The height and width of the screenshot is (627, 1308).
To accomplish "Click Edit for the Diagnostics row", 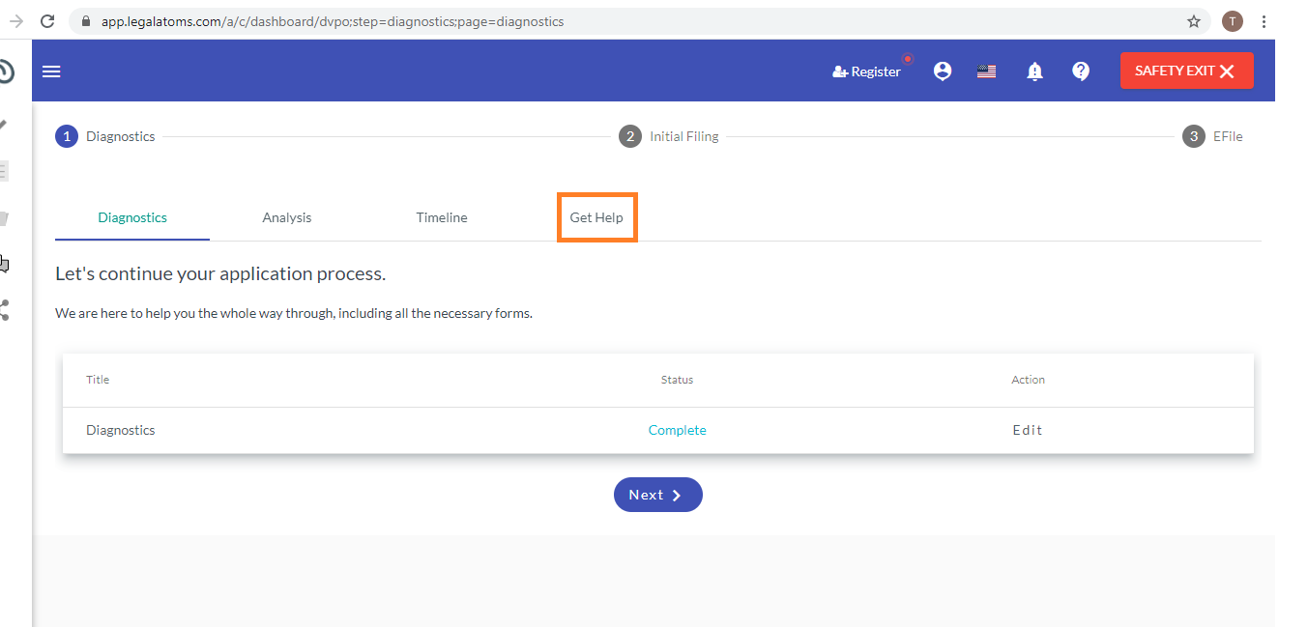I will [1028, 430].
